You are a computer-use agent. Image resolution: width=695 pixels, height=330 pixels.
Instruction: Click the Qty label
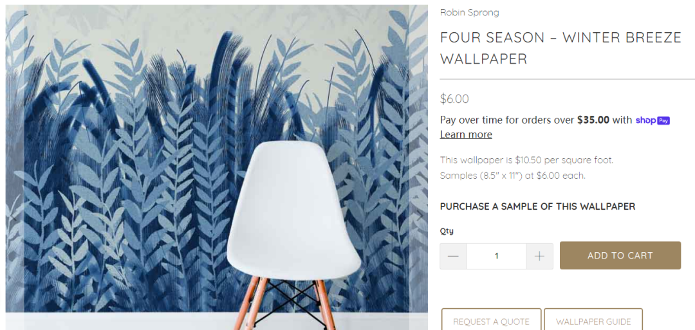coord(447,231)
